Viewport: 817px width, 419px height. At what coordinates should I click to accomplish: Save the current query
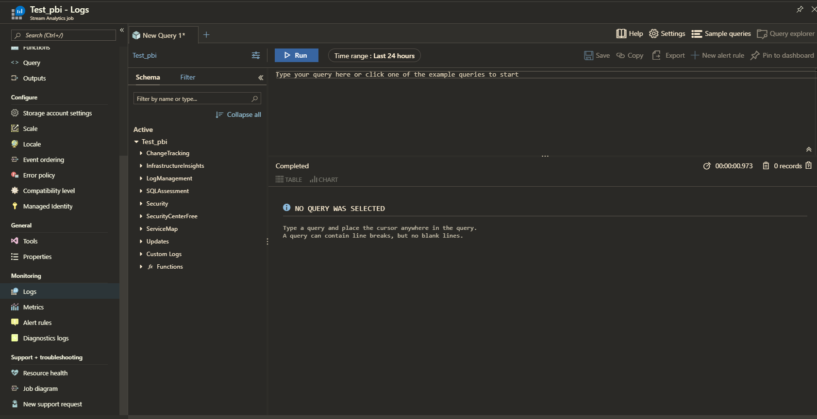597,55
